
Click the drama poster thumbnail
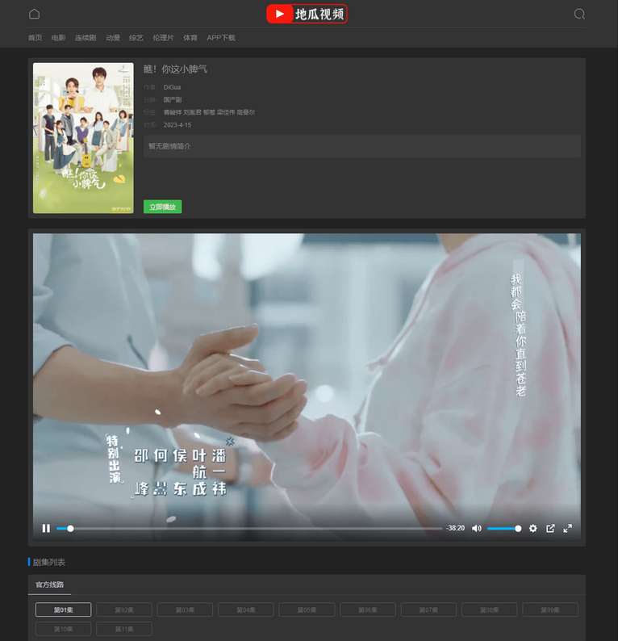83,138
